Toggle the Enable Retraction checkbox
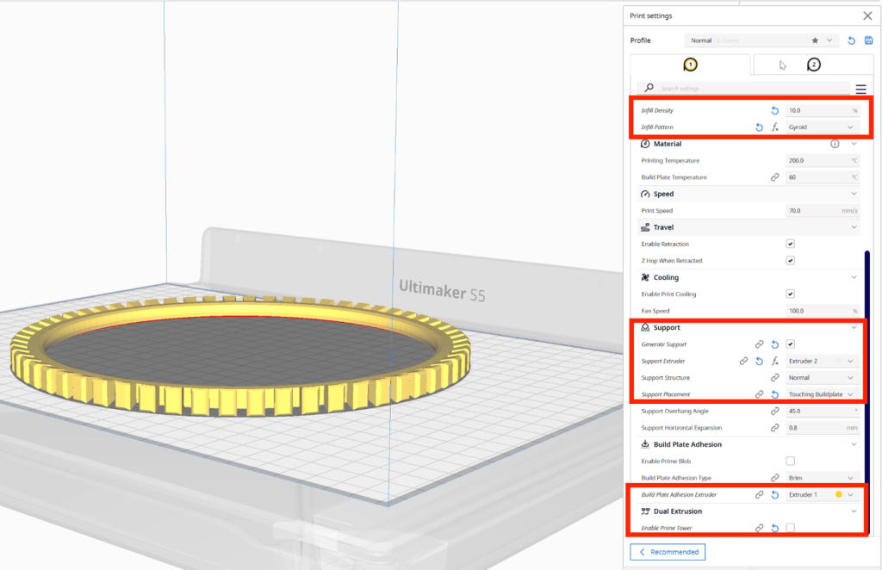This screenshot has height=570, width=882. pyautogui.click(x=791, y=244)
